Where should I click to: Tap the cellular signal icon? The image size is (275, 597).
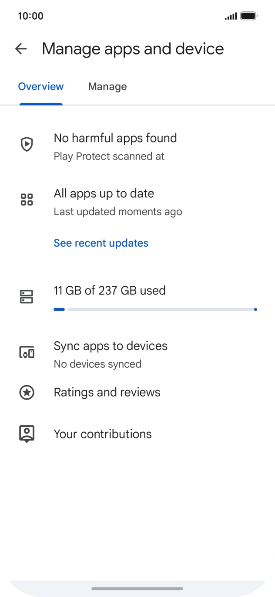pos(231,16)
